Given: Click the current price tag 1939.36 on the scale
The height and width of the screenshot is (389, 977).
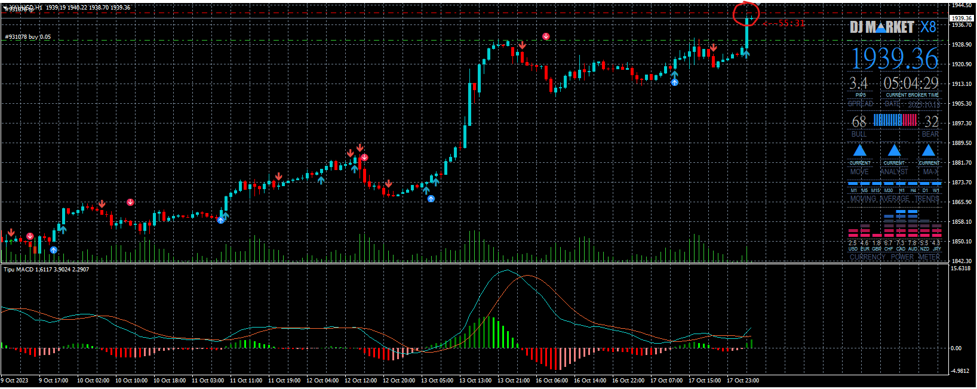Looking at the screenshot, I should [x=962, y=18].
